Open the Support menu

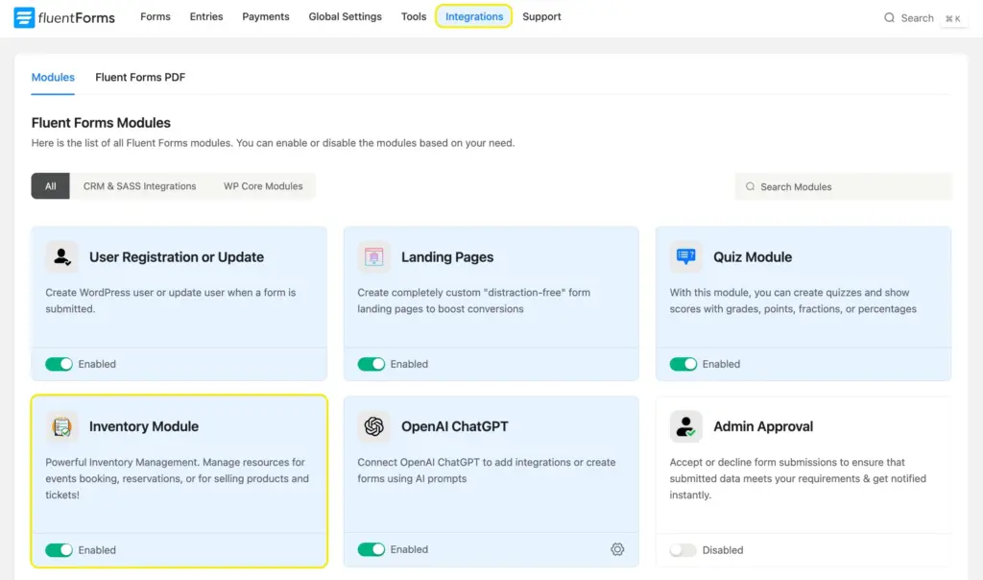pos(541,17)
